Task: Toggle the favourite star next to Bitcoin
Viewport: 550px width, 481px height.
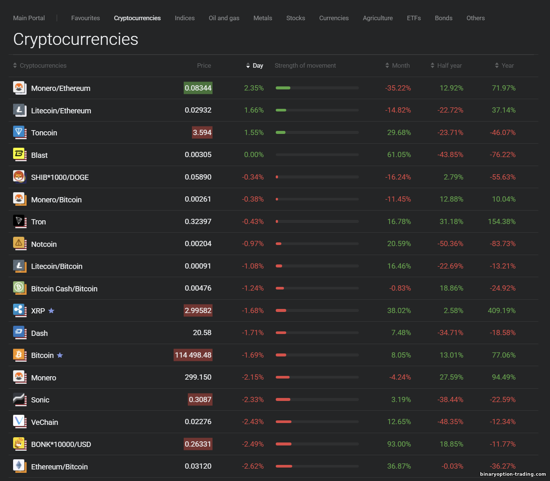Action: (x=60, y=355)
